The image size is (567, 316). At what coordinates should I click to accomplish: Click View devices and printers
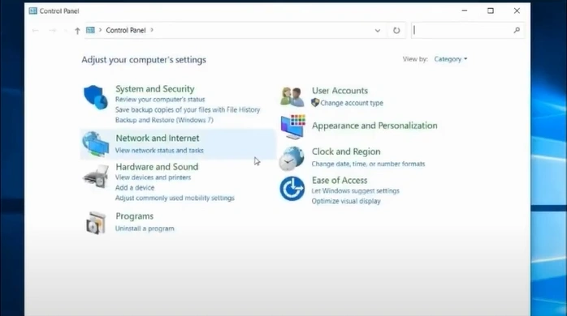tap(153, 177)
